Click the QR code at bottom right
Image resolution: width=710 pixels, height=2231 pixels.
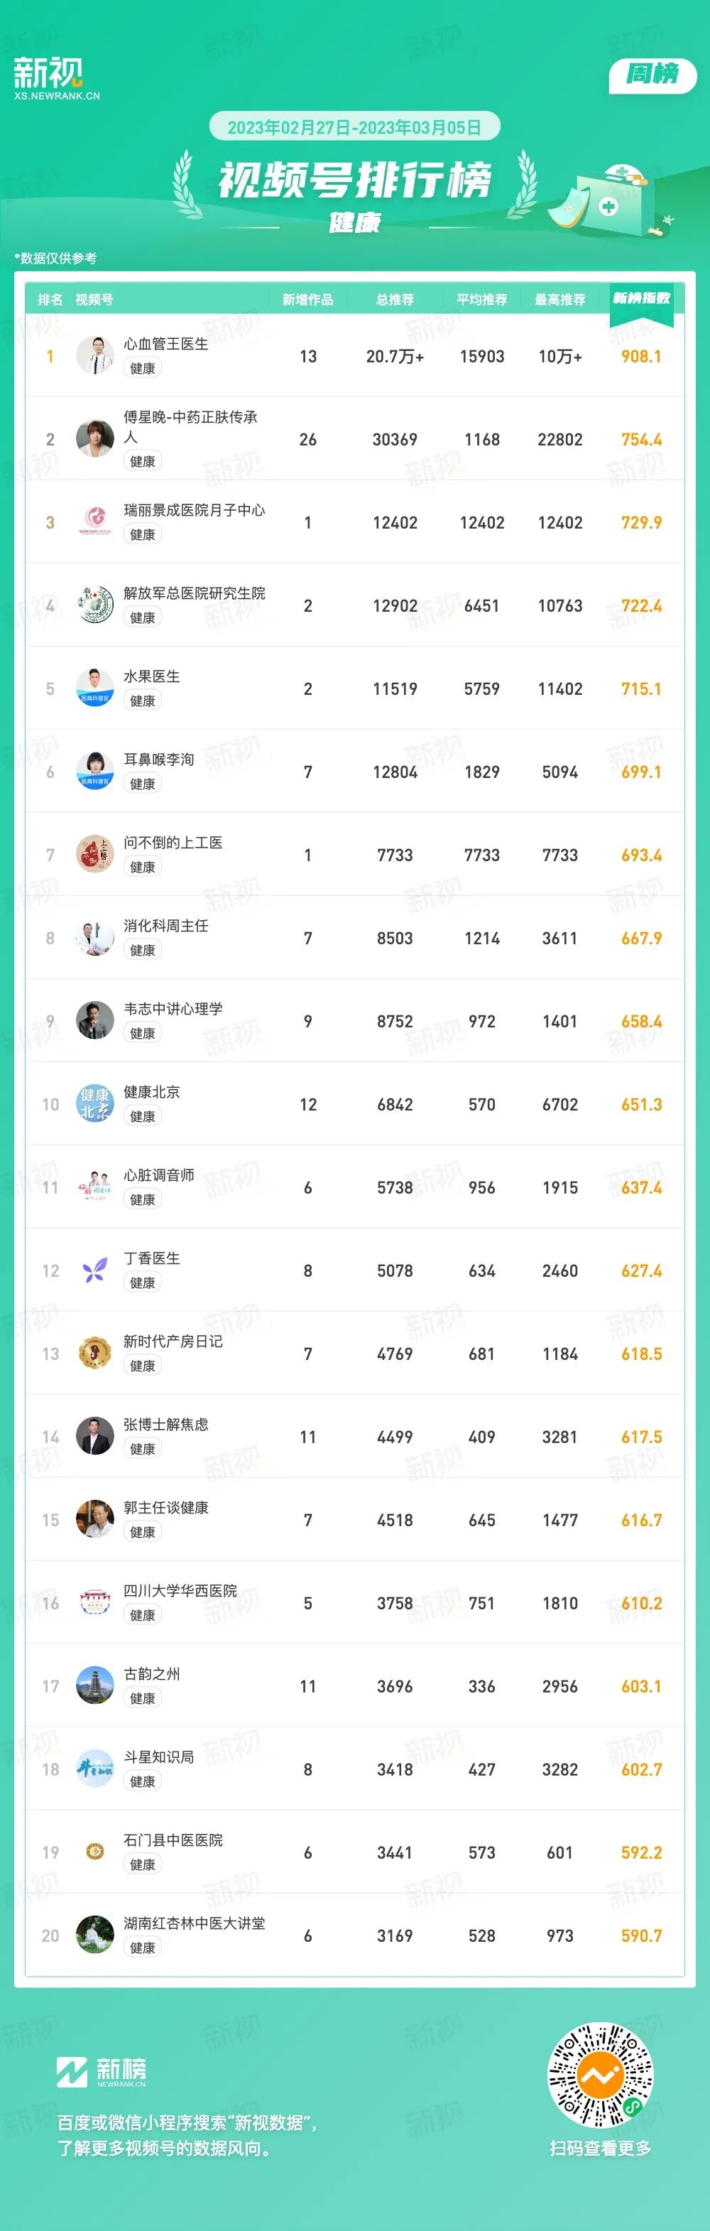[x=600, y=2074]
